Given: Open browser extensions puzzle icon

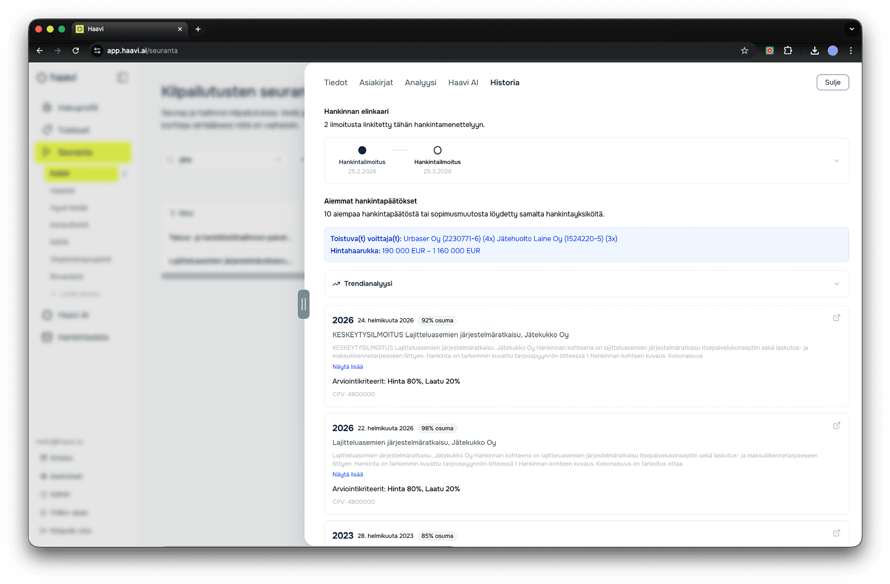Looking at the screenshot, I should coord(788,51).
